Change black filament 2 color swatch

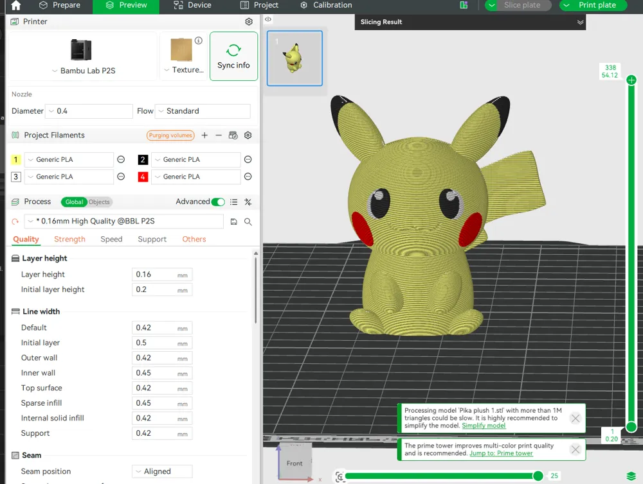click(x=143, y=159)
